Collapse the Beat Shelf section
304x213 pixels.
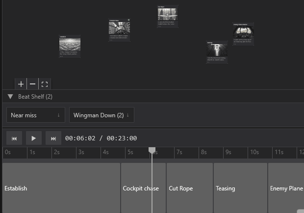(x=10, y=97)
